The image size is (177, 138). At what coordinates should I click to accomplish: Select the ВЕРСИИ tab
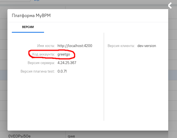[28, 27]
